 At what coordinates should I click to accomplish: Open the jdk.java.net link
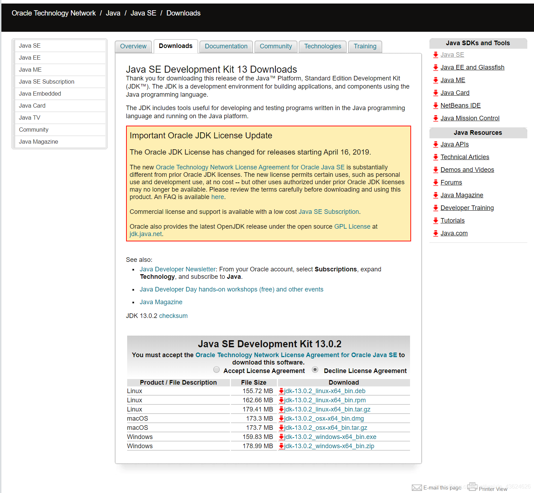(145, 234)
